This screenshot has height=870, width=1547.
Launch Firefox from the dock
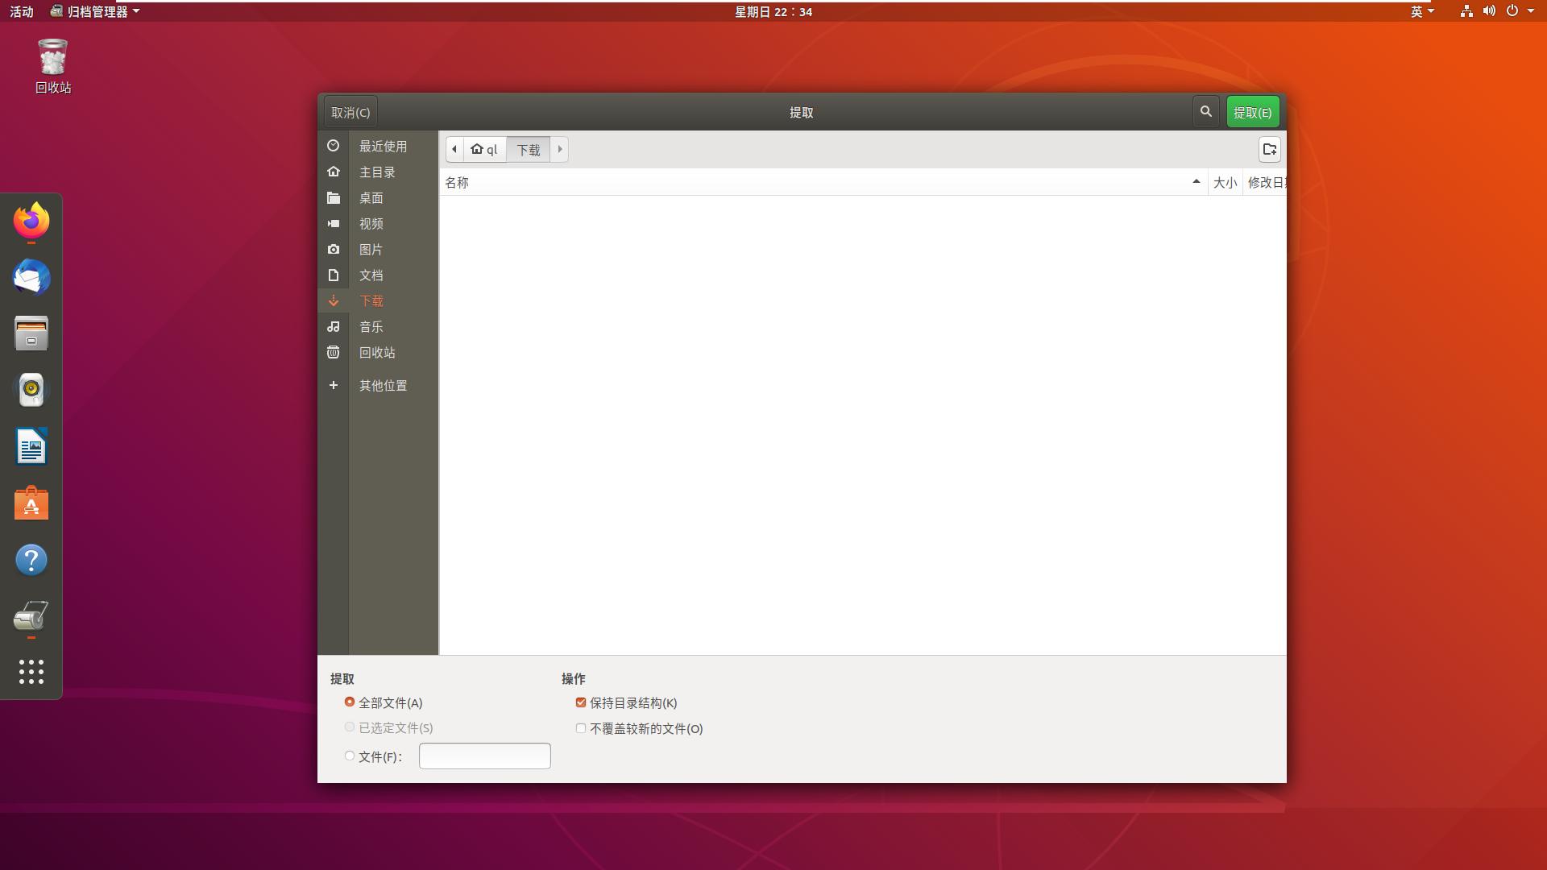coord(31,221)
